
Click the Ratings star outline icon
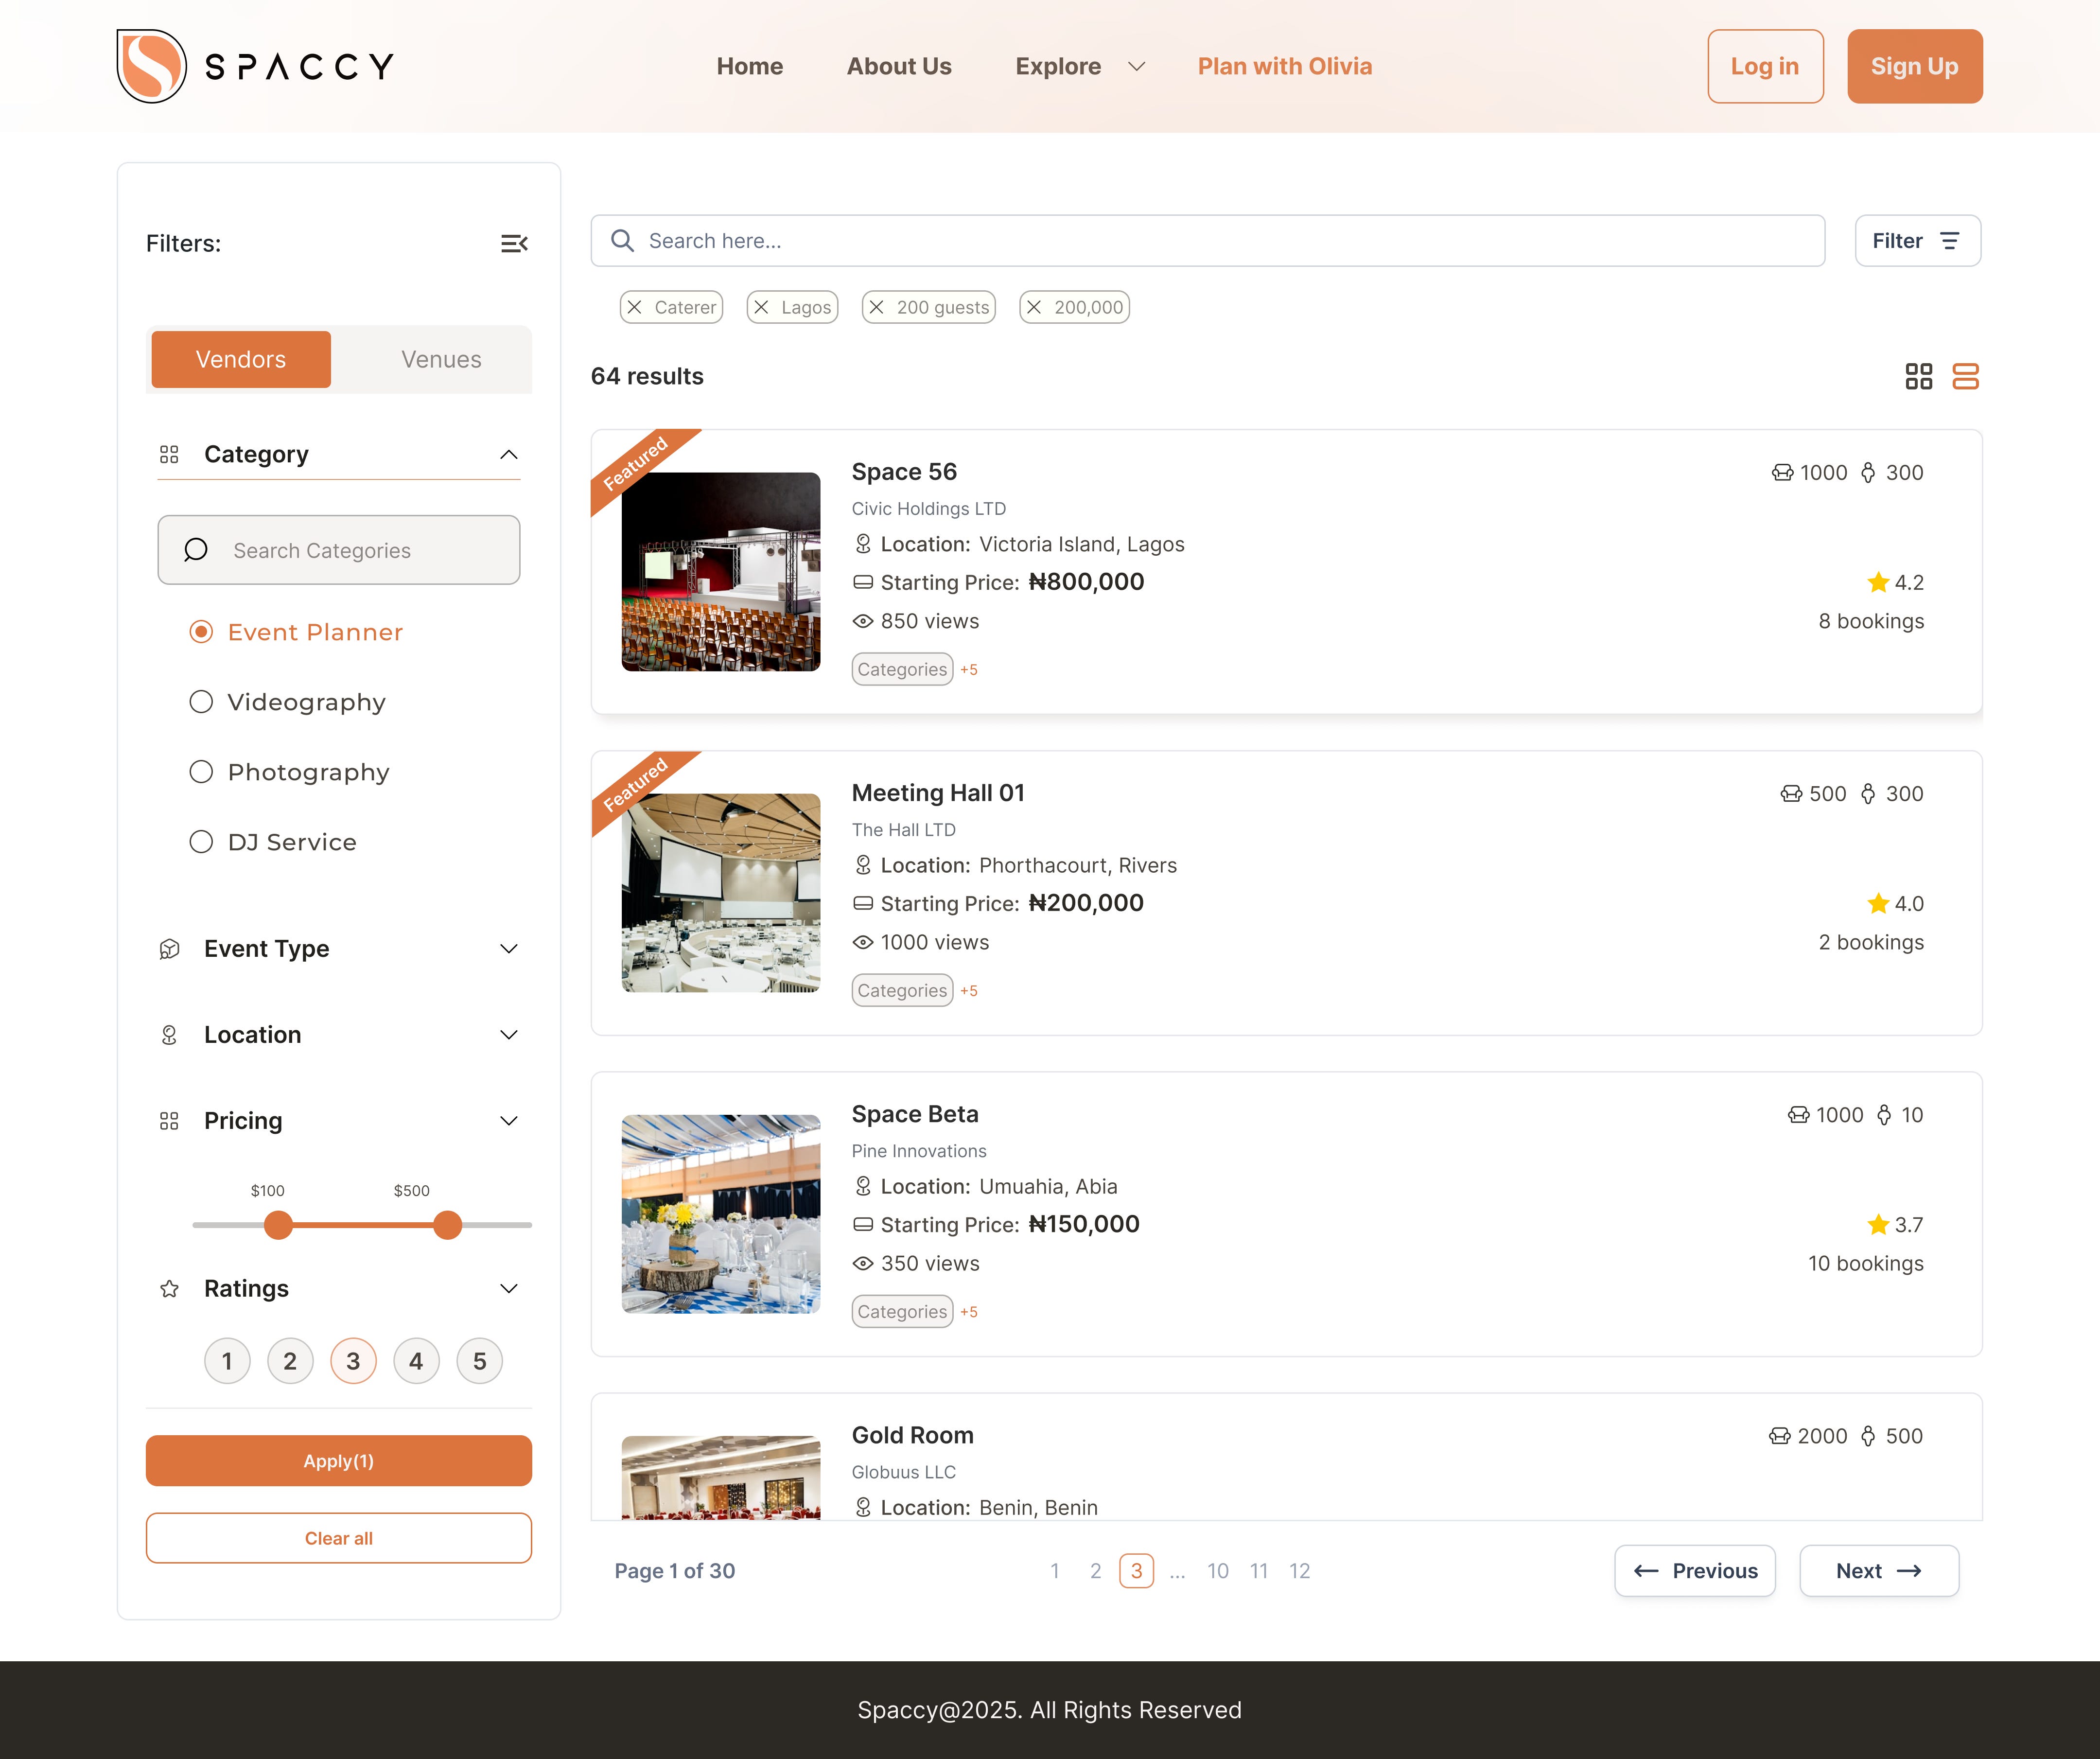[x=169, y=1289]
